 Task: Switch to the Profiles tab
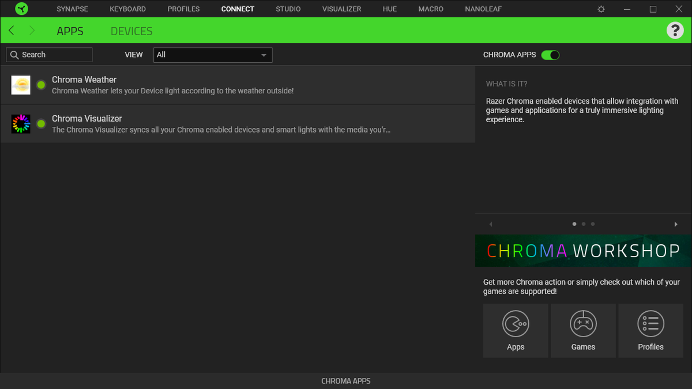click(183, 9)
